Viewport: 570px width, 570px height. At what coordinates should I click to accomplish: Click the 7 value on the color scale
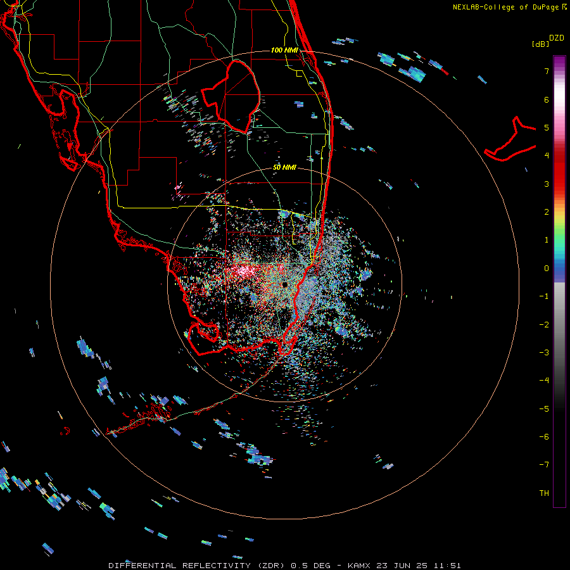pyautogui.click(x=547, y=71)
